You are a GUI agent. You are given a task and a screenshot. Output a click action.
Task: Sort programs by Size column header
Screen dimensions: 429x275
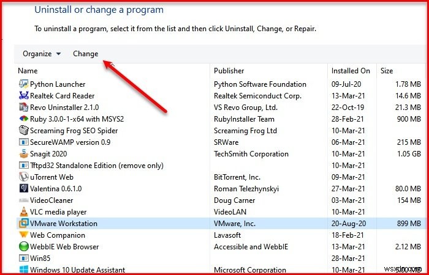click(387, 71)
